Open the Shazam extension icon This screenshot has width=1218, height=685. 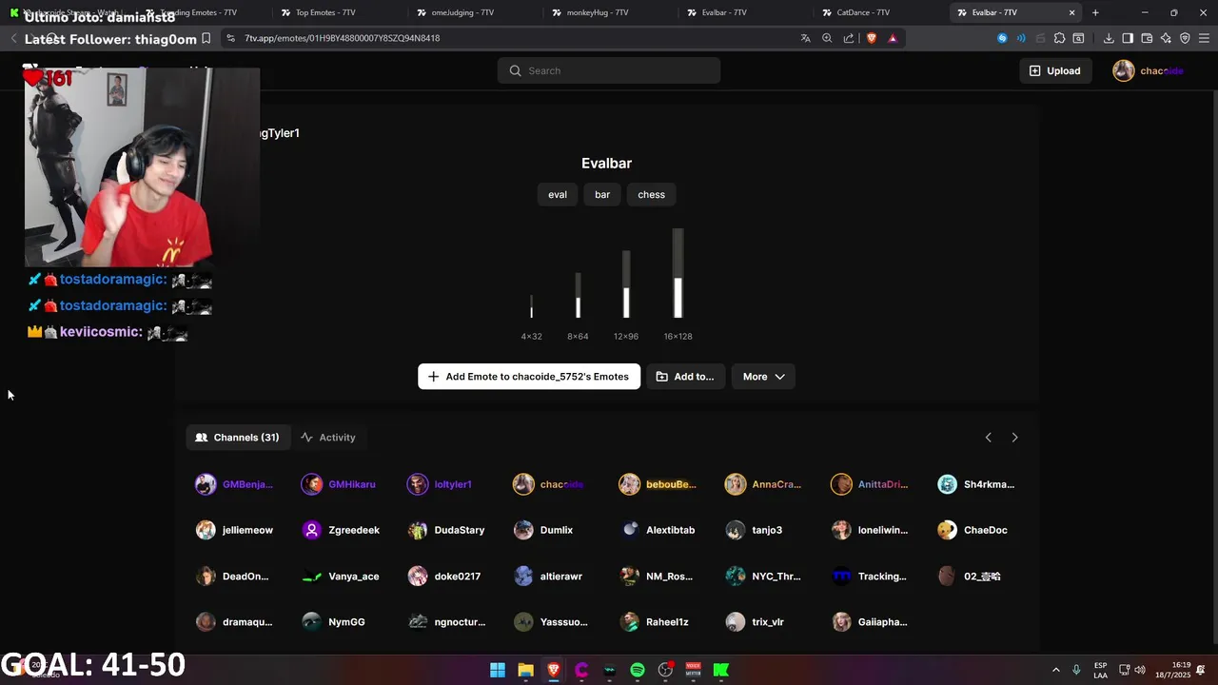pyautogui.click(x=1002, y=38)
